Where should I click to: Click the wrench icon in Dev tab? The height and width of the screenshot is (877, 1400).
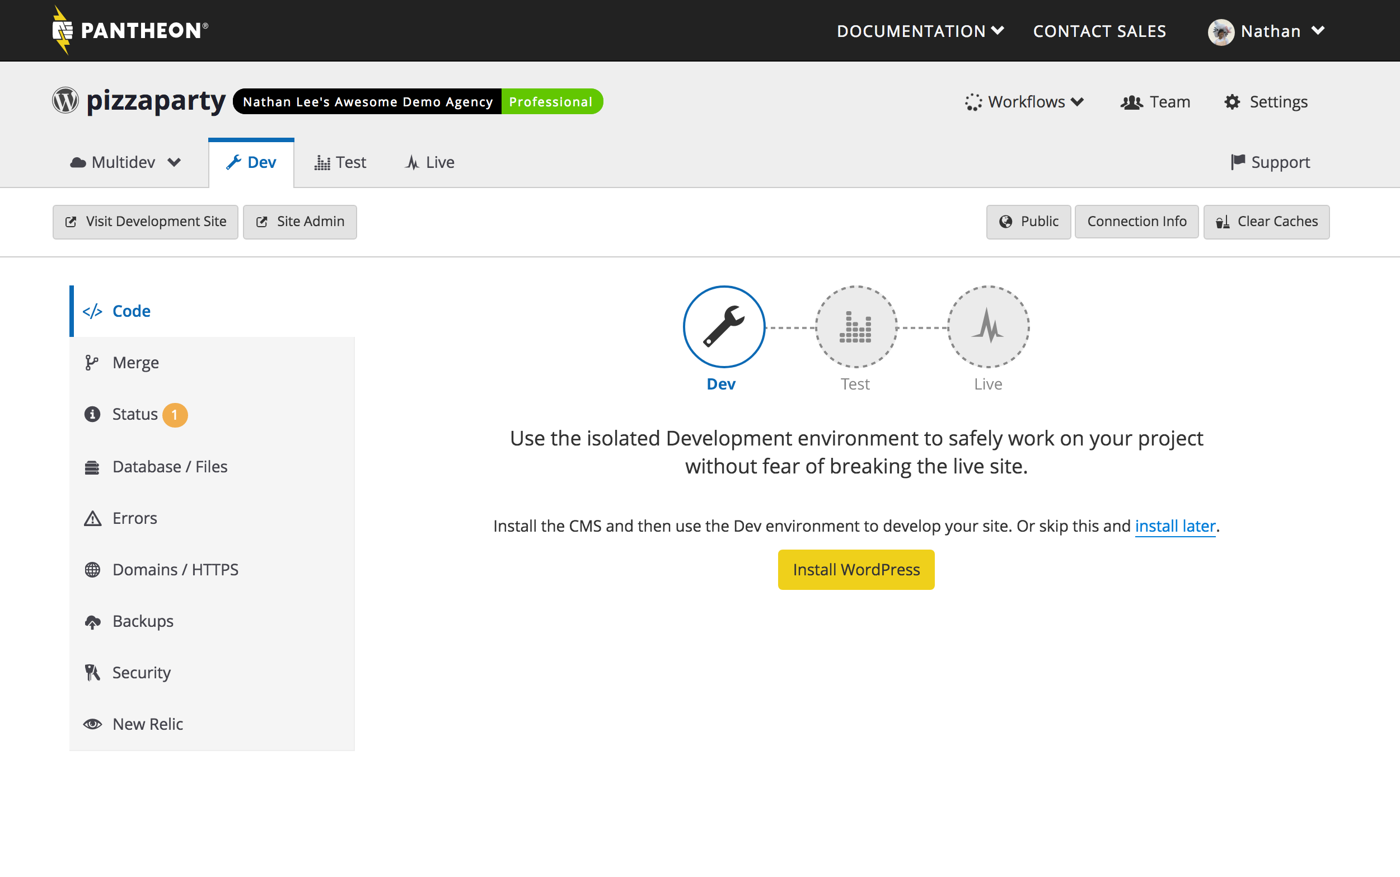click(x=234, y=162)
